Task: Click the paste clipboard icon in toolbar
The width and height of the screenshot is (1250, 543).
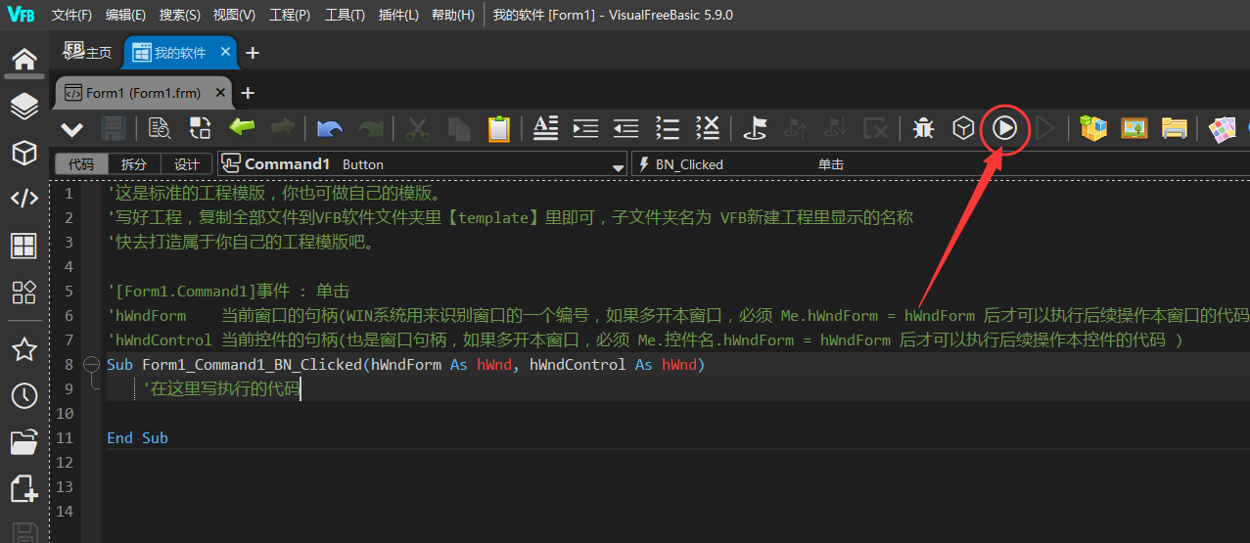Action: coord(499,128)
